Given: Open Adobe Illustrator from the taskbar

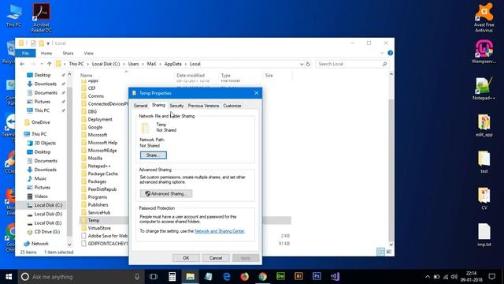Looking at the screenshot, I should point(298,277).
